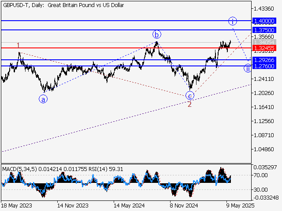Image resolution: width=282 pixels, height=211 pixels.
Task: Click the red wave '1' label
Action: (x=18, y=45)
